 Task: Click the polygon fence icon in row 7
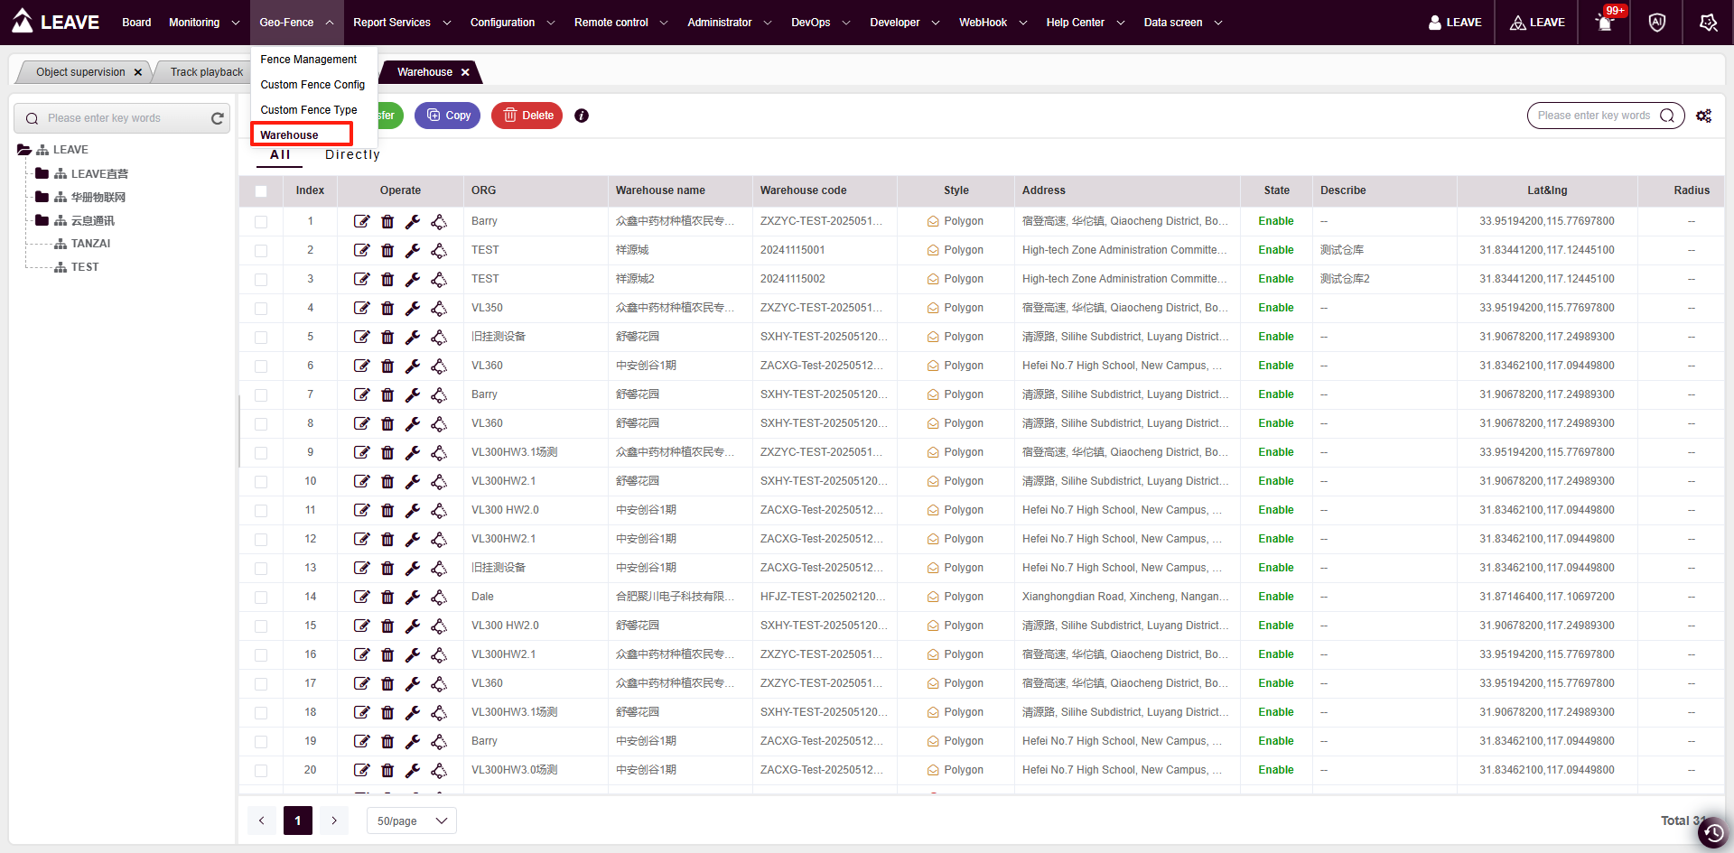439,394
